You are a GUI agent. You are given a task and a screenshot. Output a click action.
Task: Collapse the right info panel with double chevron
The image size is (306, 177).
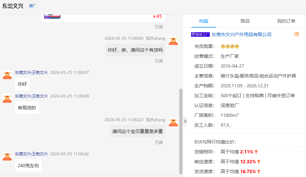pyautogui.click(x=185, y=121)
